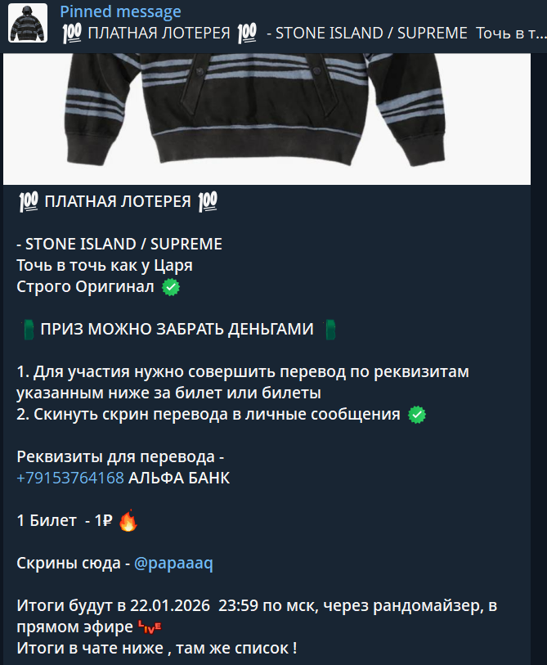Click the АЛЬФА БАНК text
547x665 pixels.
pos(179,478)
